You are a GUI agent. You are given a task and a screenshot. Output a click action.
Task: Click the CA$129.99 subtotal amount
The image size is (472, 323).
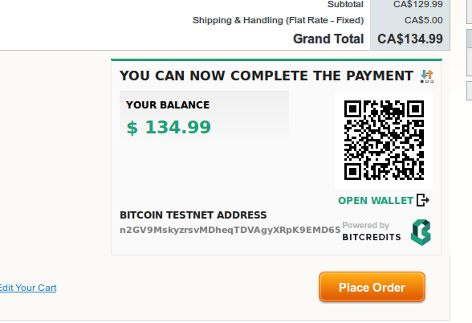click(418, 4)
